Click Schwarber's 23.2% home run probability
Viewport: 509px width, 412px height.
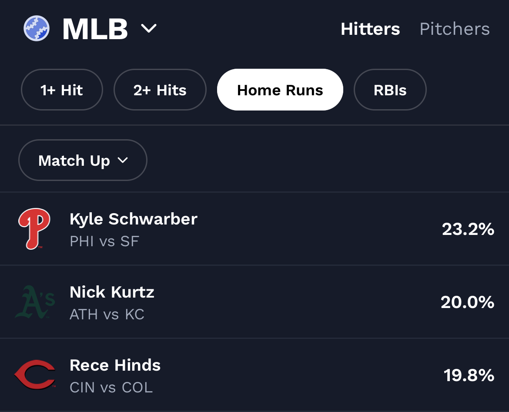point(468,229)
